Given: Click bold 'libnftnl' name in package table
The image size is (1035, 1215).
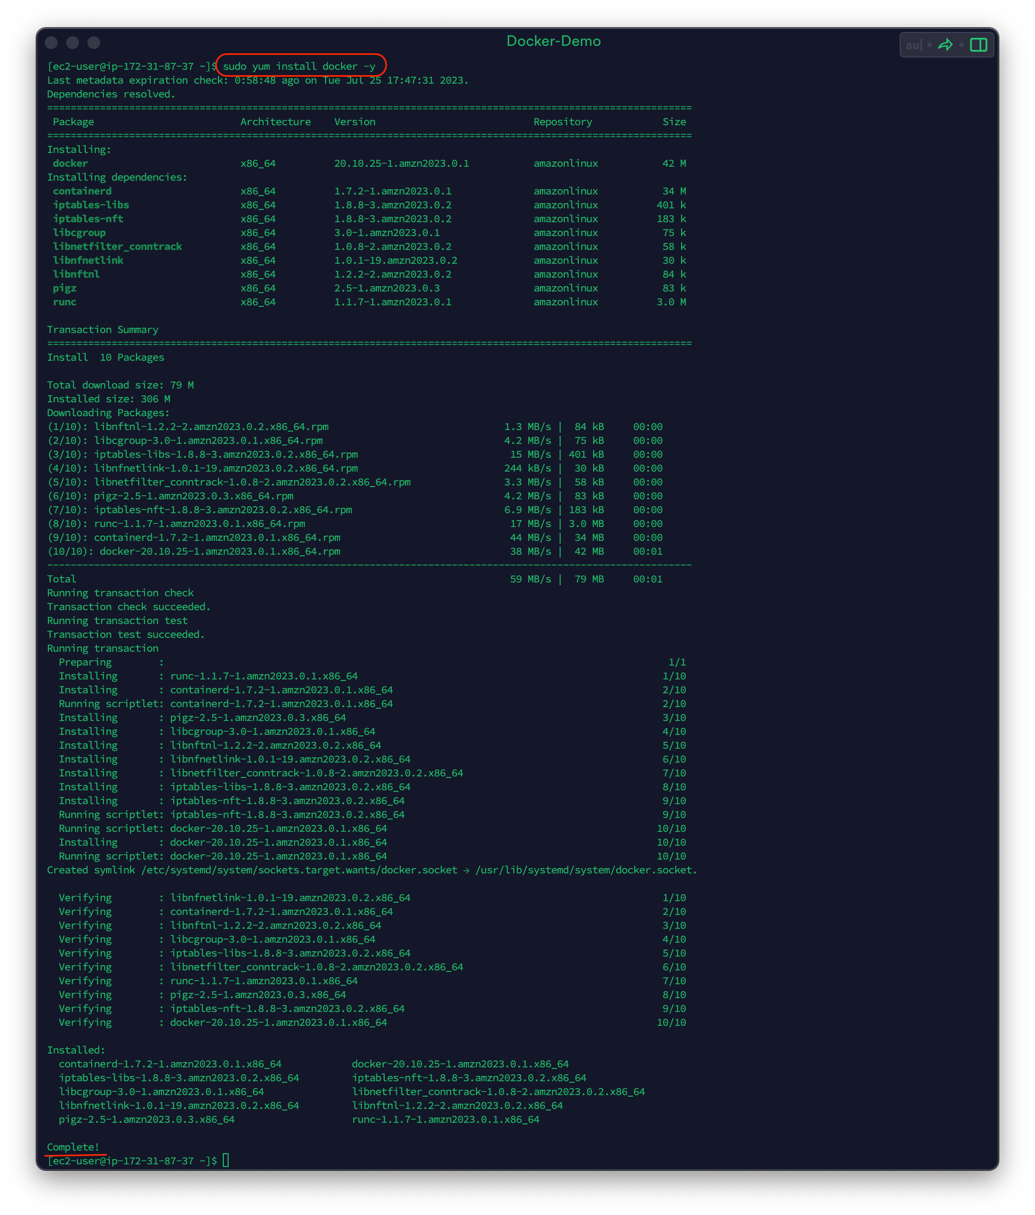Looking at the screenshot, I should pyautogui.click(x=76, y=274).
